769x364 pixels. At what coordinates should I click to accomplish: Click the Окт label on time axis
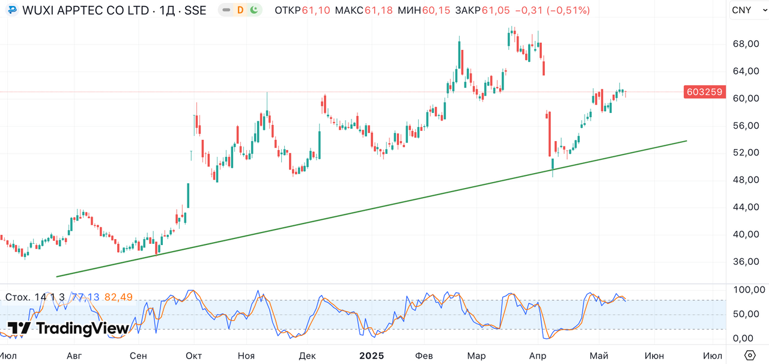(x=194, y=356)
